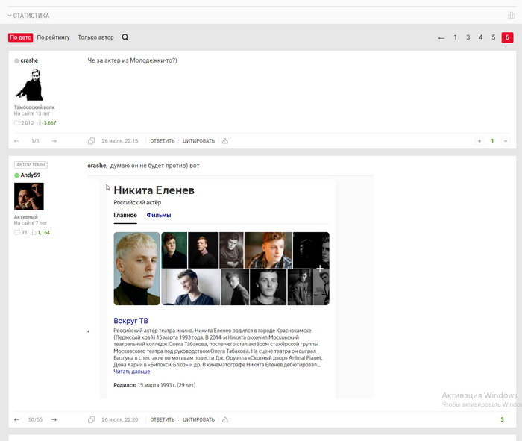
Task: Select current page 6 in pagination
Action: coord(507,37)
